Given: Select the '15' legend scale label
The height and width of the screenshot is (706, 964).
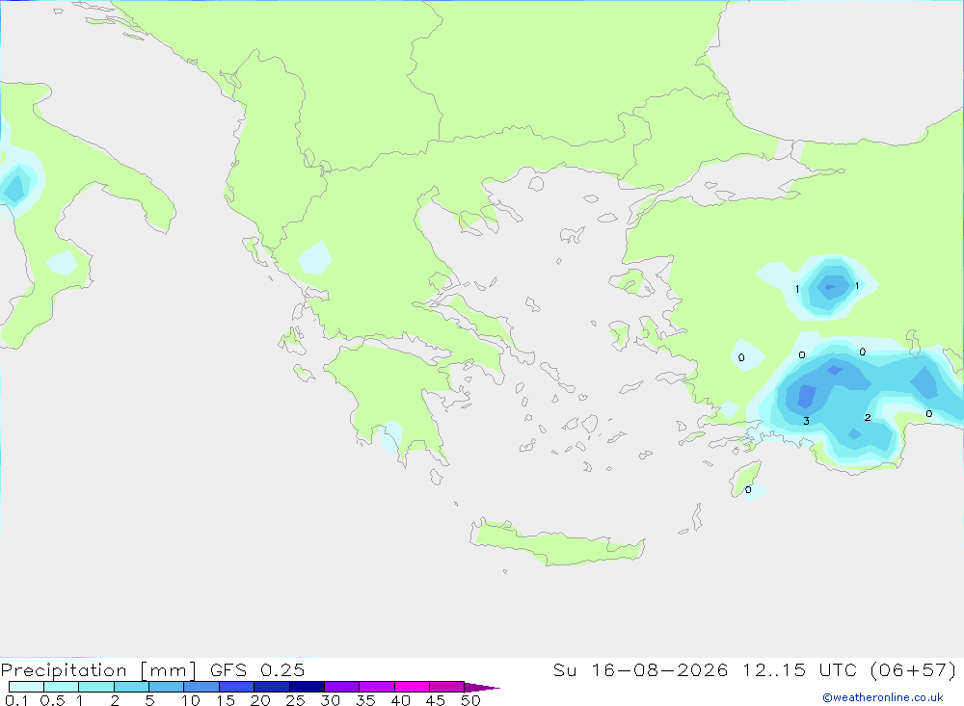Looking at the screenshot, I should (226, 700).
